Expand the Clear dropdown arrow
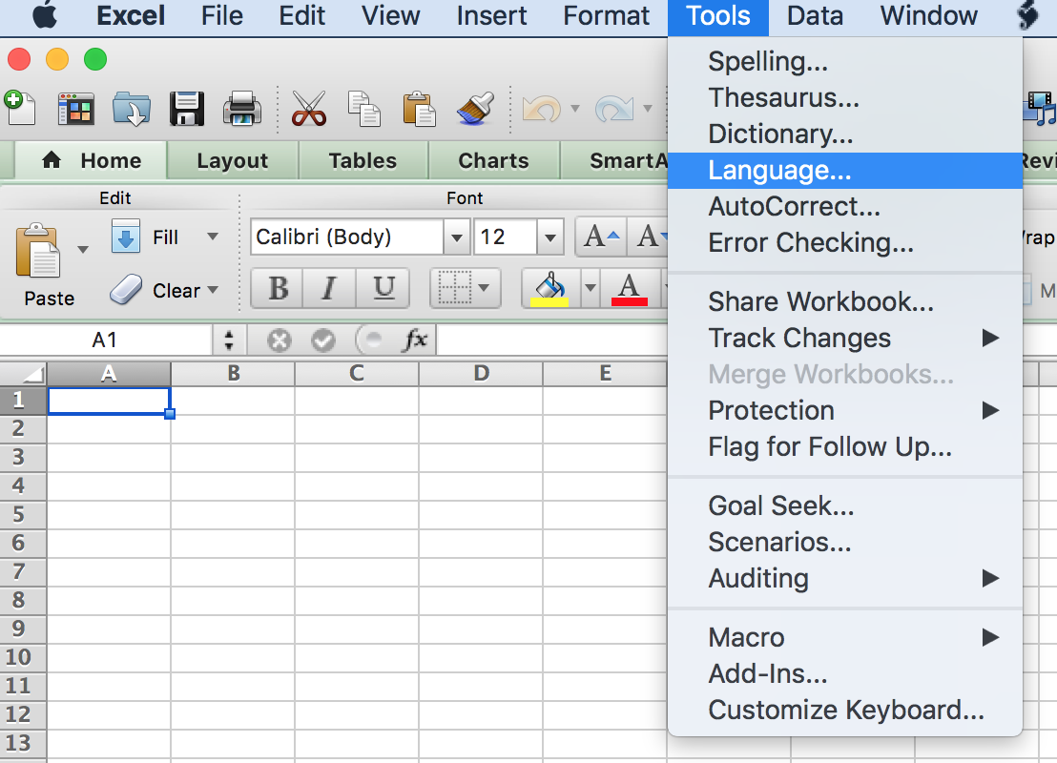 [213, 290]
